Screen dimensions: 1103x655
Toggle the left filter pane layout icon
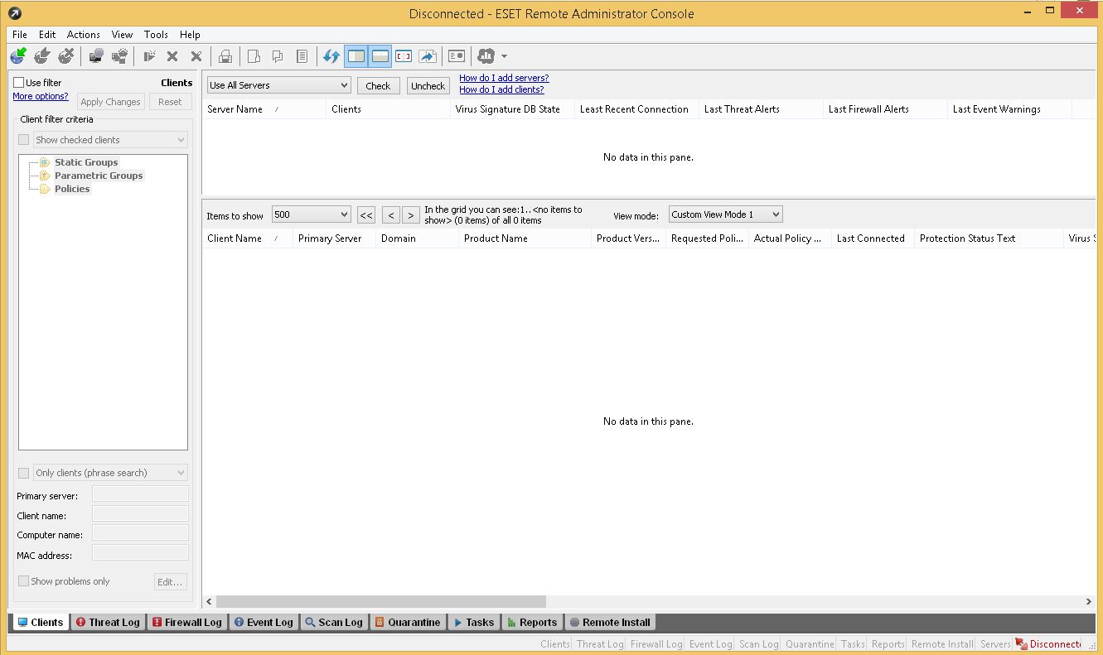[x=356, y=56]
